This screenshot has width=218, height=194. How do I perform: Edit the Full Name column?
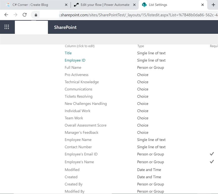73,67
